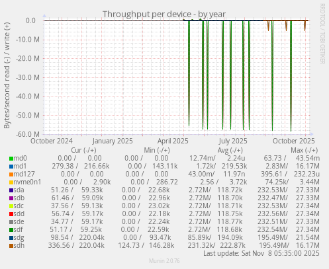The width and height of the screenshot is (329, 269).
Task: Click the 'January 2025' x-axis label
Action: (113, 141)
